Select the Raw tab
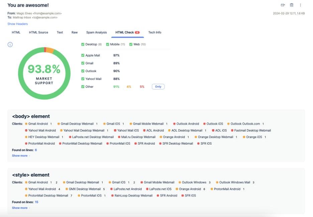 click(x=75, y=32)
